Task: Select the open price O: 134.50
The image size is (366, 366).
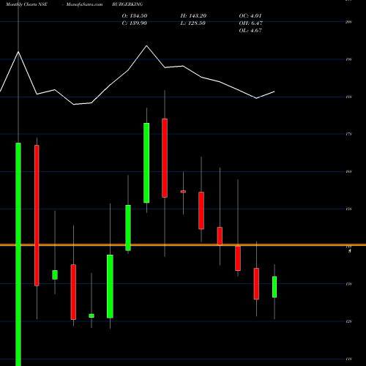Action: 135,16
